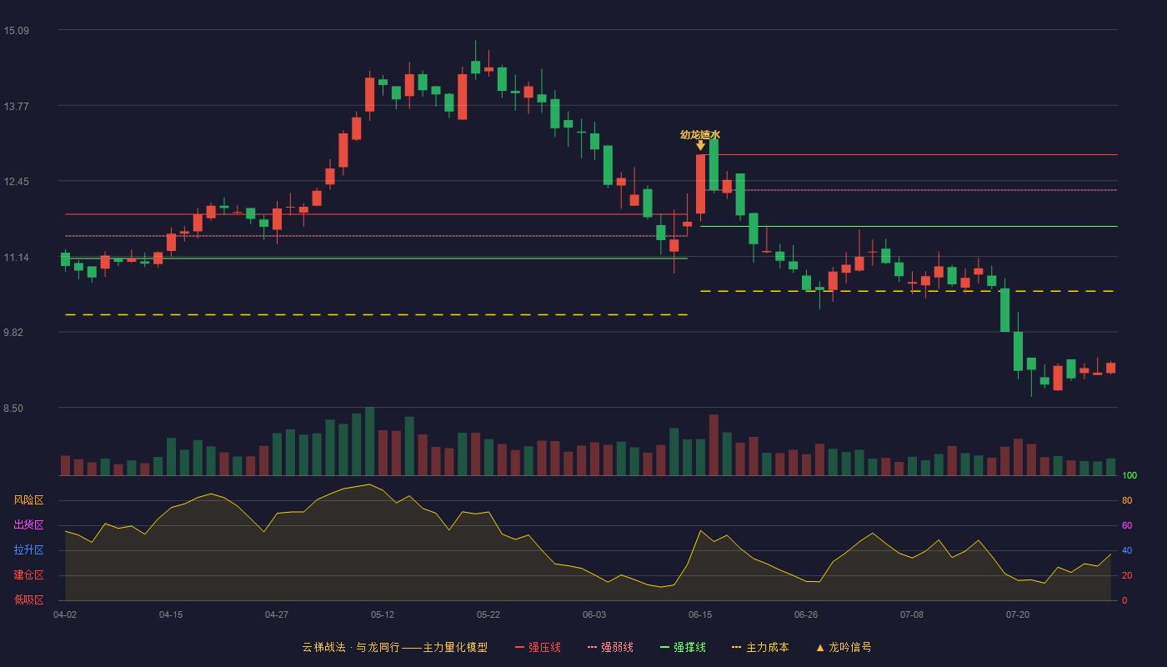The height and width of the screenshot is (667, 1167).
Task: Click the 20 indicator scale label
Action: click(x=1127, y=575)
